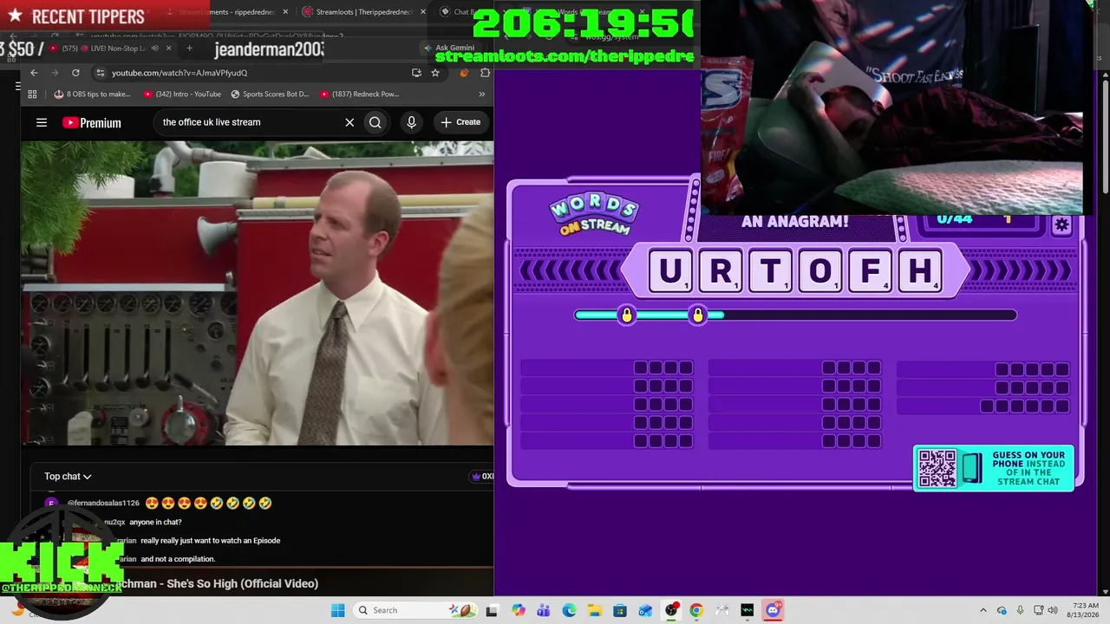
Task: Go to YouTube Premium home logo
Action: (x=92, y=122)
